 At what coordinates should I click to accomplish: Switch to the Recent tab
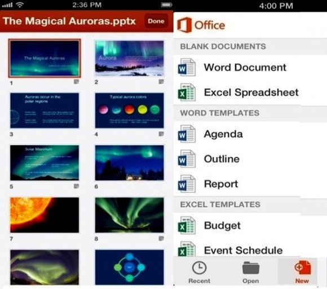199,272
